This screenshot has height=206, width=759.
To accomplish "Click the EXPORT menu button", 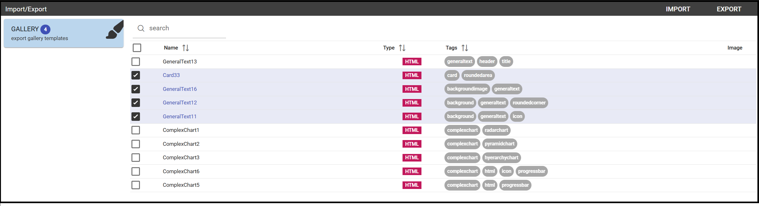I will coord(729,9).
